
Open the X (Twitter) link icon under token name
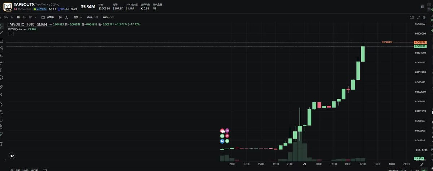[50, 9]
